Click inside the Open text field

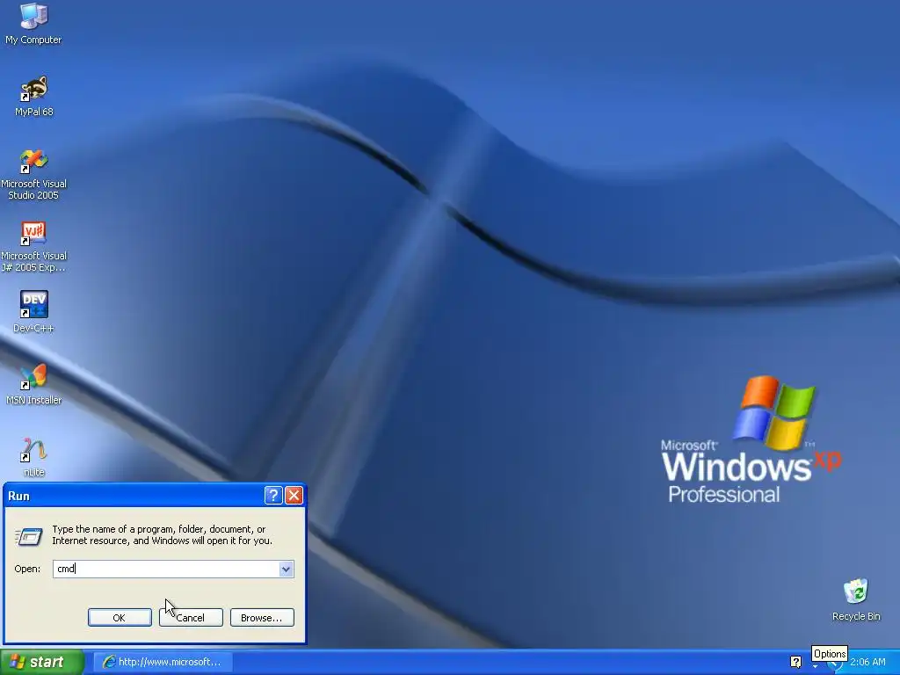(x=166, y=569)
